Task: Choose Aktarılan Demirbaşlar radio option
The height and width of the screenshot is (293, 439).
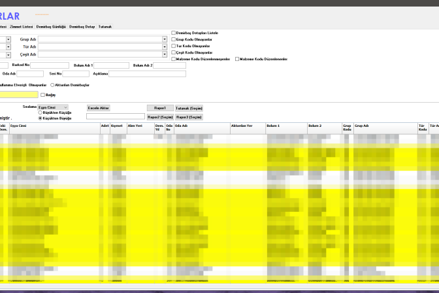Action: click(x=52, y=85)
